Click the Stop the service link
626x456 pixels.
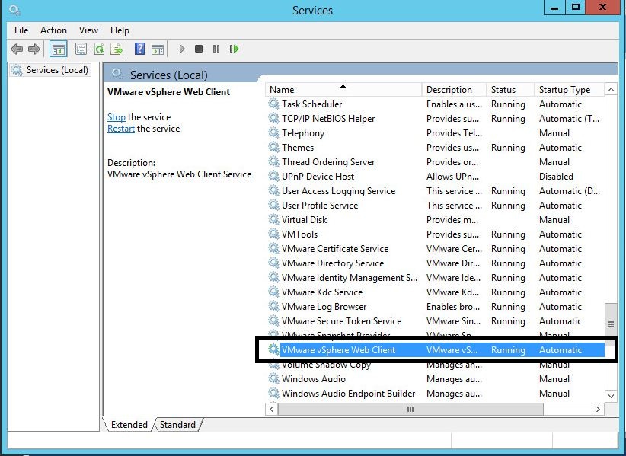click(116, 117)
